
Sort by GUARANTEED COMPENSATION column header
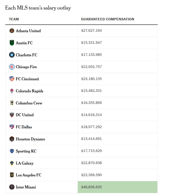pos(108,19)
